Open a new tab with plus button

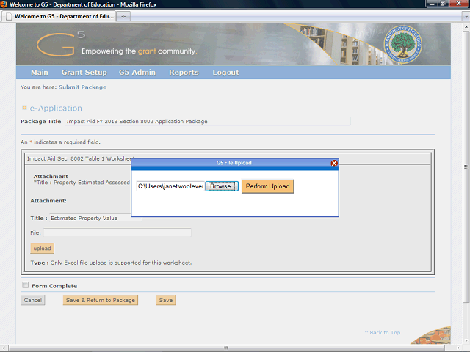coord(123,16)
